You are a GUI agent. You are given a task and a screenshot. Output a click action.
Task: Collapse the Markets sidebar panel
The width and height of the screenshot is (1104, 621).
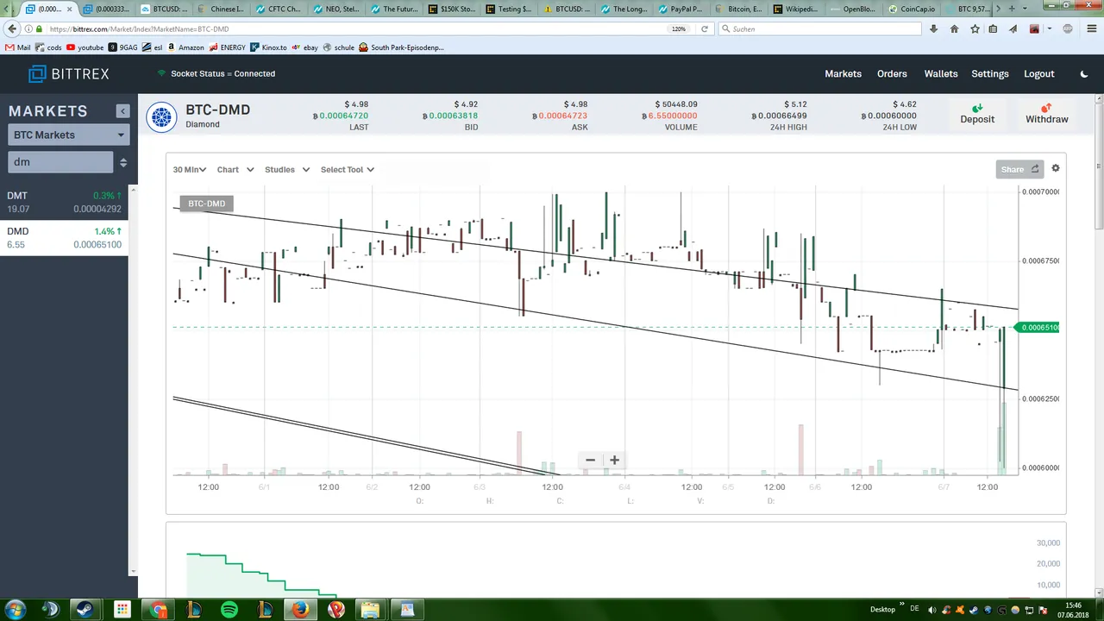[x=122, y=111]
